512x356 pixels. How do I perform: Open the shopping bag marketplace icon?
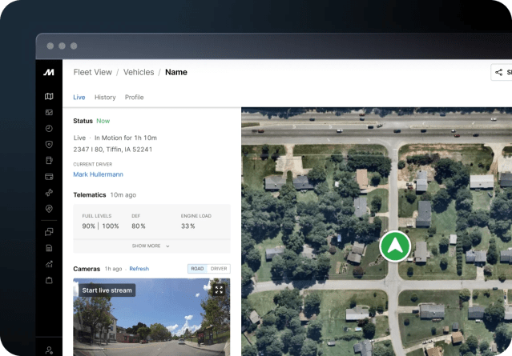[x=49, y=280]
